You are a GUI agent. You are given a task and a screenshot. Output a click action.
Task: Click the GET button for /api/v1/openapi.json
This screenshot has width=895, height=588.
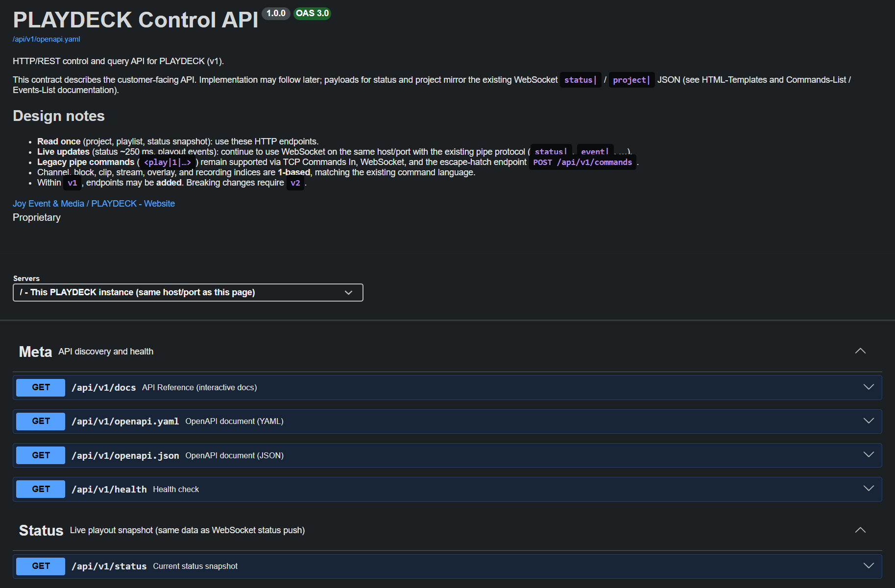click(x=41, y=455)
